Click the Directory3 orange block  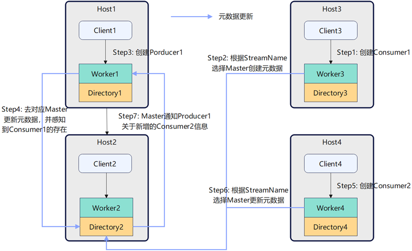(330, 93)
